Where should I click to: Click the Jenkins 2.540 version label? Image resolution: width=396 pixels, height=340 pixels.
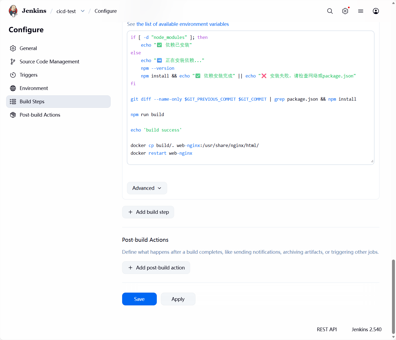click(366, 329)
